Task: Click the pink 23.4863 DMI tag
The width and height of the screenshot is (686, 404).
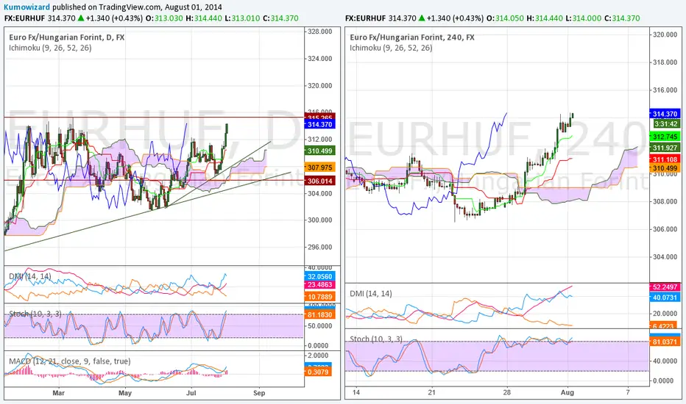Action: [319, 285]
